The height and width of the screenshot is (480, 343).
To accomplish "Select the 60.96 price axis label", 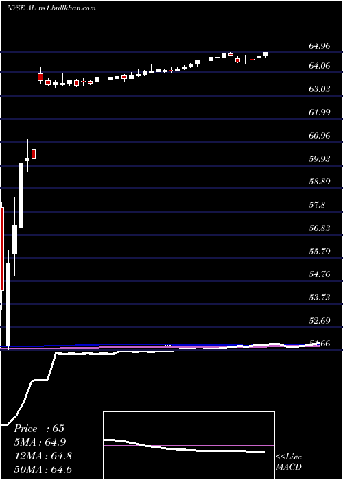I will coord(320,136).
